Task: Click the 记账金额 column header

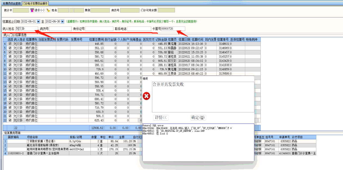Action: [x=161, y=40]
